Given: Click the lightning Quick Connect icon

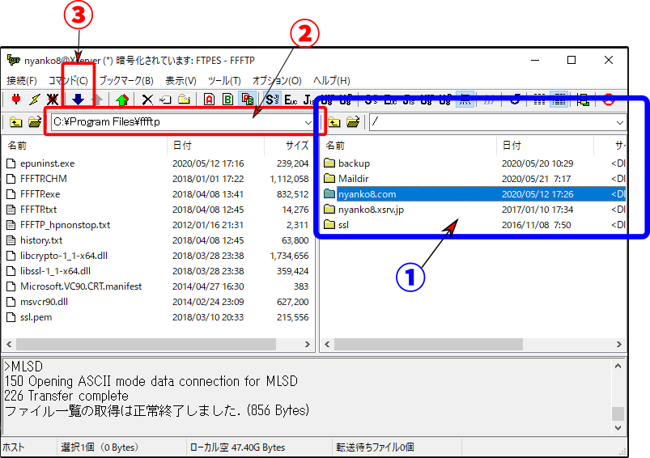Looking at the screenshot, I should [x=35, y=100].
